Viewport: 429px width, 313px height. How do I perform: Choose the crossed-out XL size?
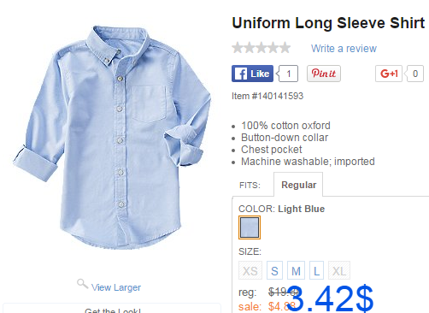[339, 270]
